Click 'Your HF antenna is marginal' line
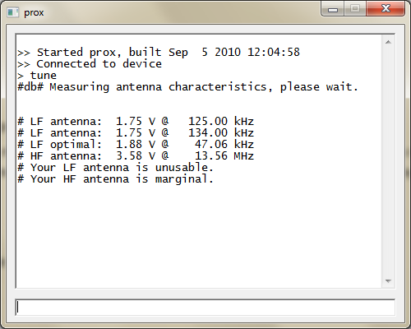This screenshot has height=329, width=411. [x=115, y=179]
